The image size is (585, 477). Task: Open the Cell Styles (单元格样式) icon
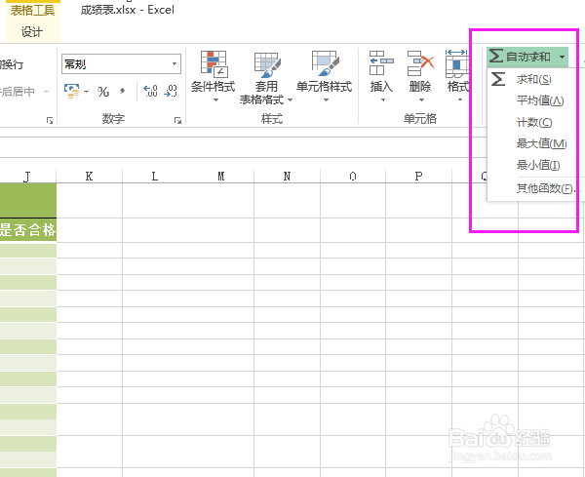[x=325, y=63]
